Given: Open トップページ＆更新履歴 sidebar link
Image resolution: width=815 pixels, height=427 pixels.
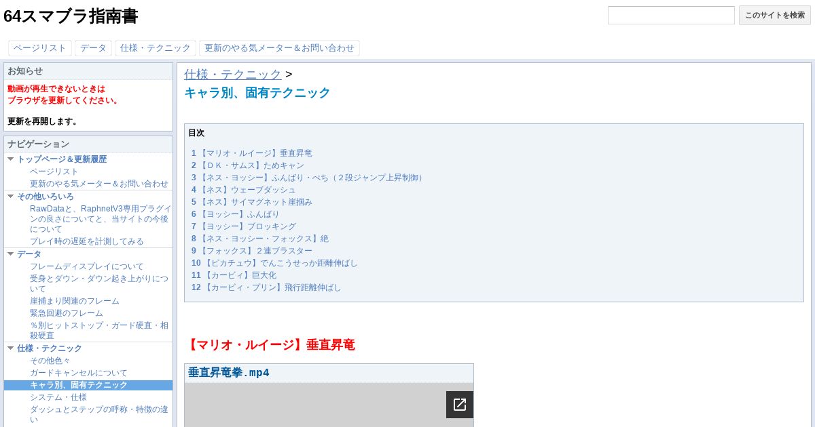Looking at the screenshot, I should [62, 159].
